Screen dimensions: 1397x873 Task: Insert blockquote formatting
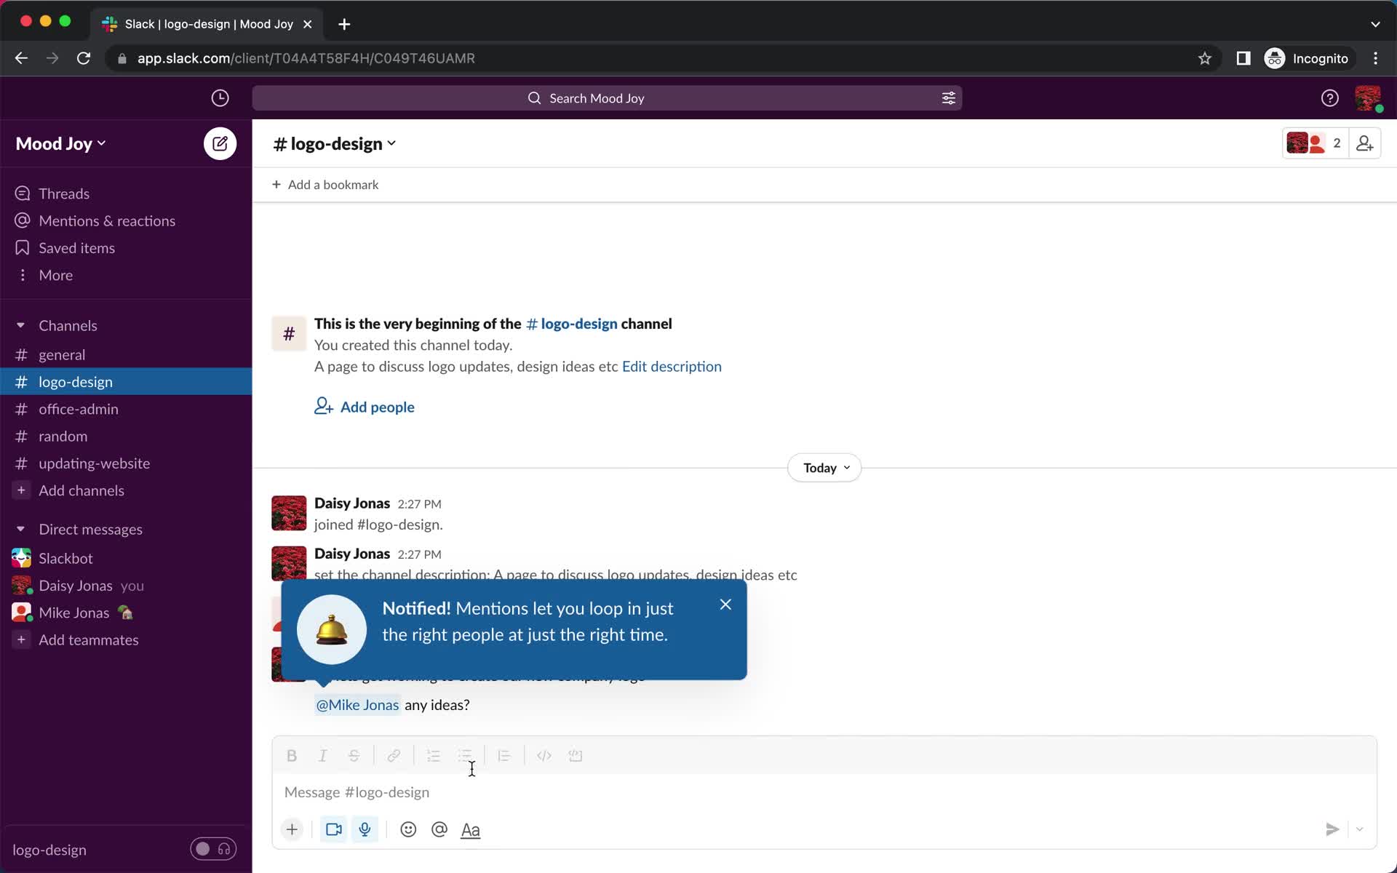click(504, 756)
